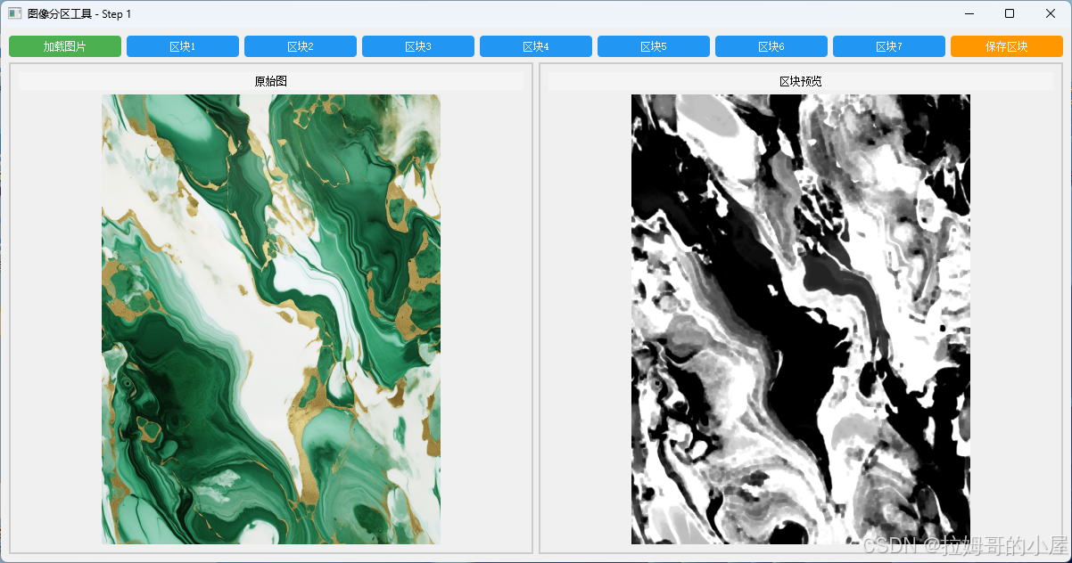The width and height of the screenshot is (1072, 563).
Task: Click the 原始图 label
Action: click(271, 81)
